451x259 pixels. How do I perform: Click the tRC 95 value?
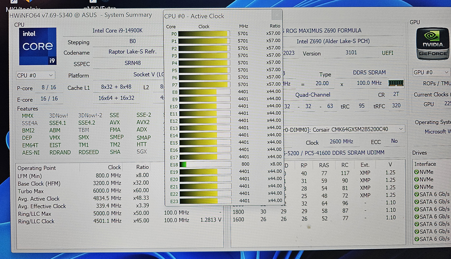pyautogui.click(x=362, y=106)
